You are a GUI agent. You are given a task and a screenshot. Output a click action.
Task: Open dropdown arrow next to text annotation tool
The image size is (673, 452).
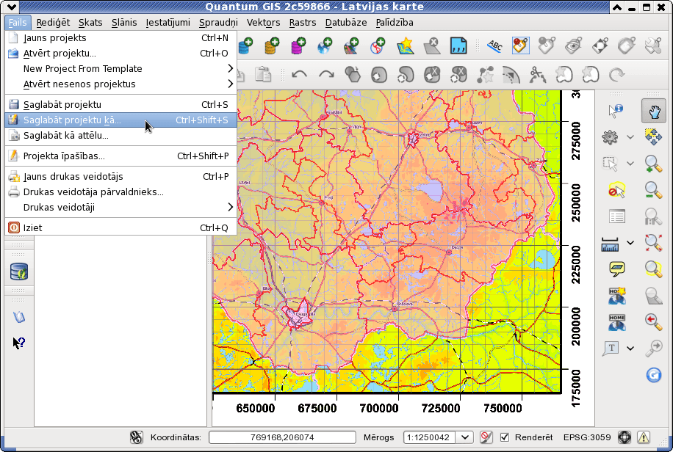(630, 348)
